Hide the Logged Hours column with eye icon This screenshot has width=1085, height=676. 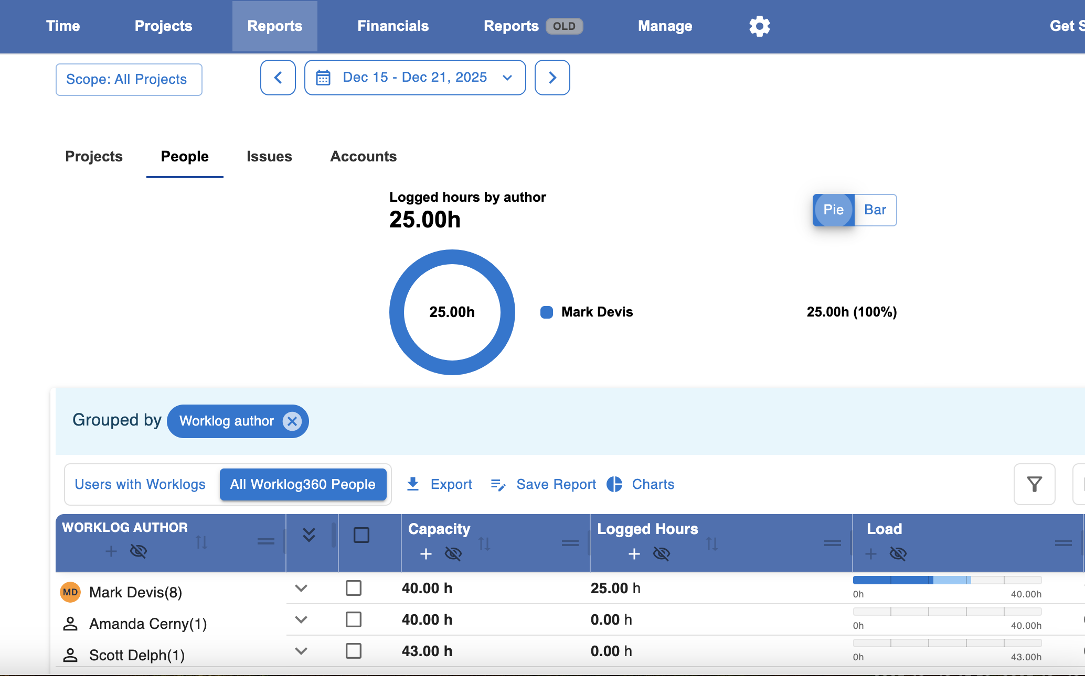click(x=662, y=554)
